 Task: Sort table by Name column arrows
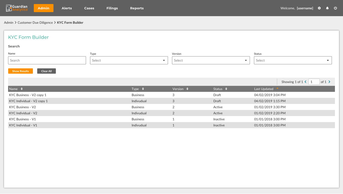pyautogui.click(x=22, y=89)
